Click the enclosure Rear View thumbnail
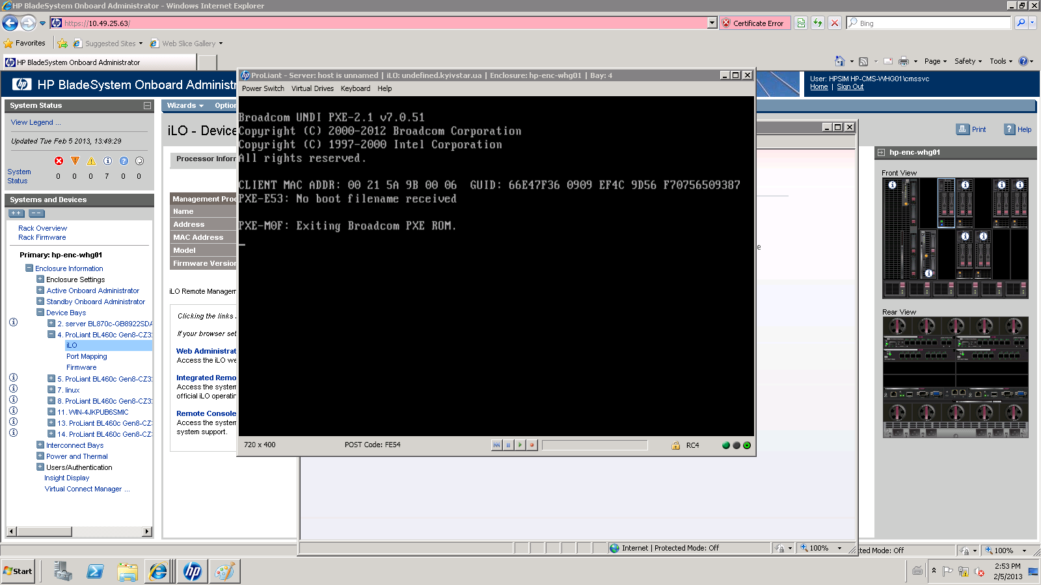Viewport: 1041px width, 585px height. click(955, 377)
